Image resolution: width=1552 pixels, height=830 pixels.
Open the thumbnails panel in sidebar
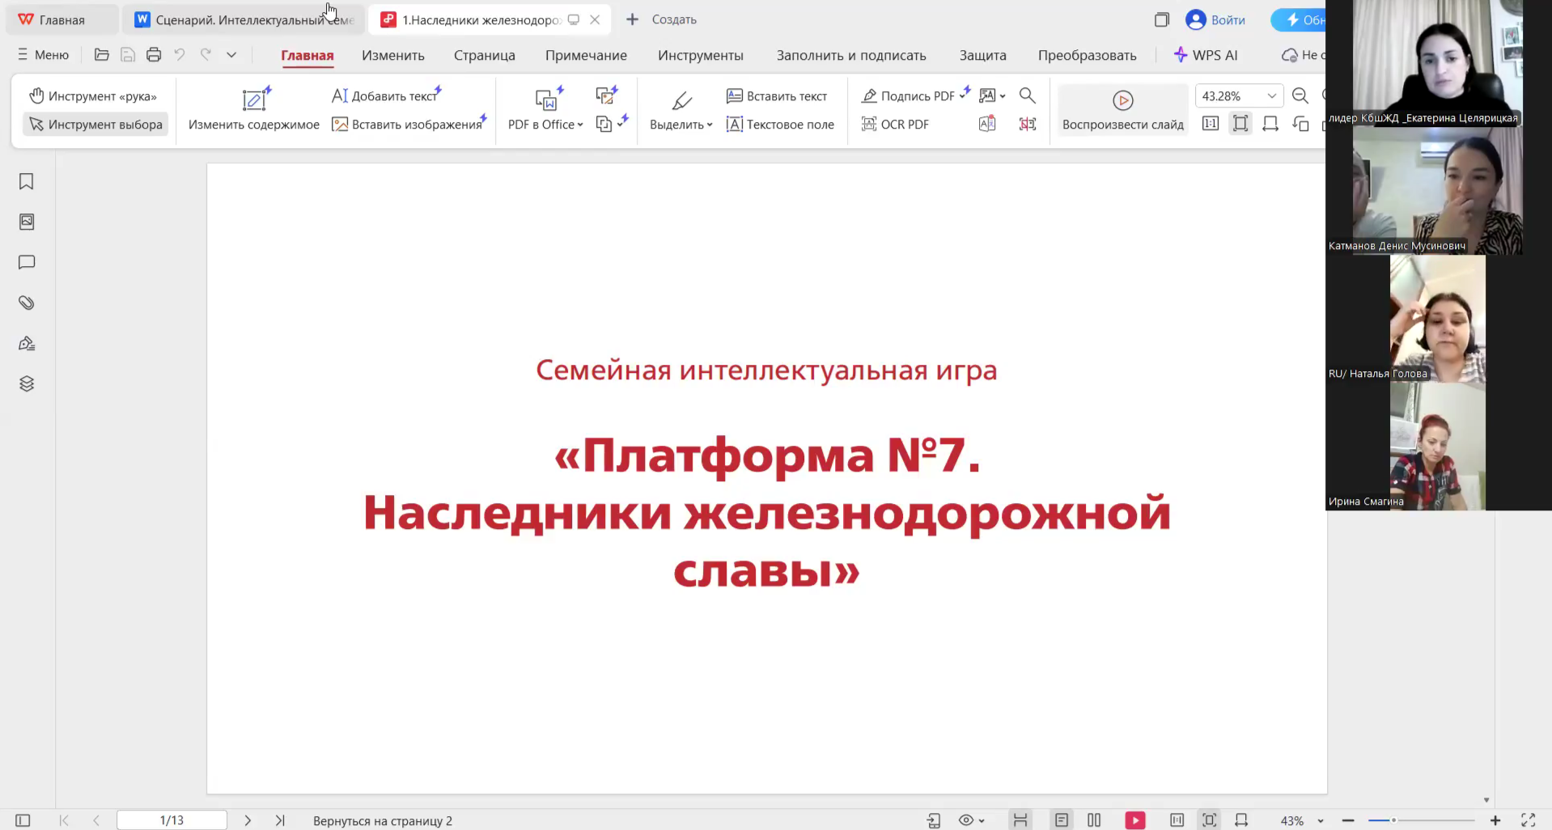click(x=27, y=222)
